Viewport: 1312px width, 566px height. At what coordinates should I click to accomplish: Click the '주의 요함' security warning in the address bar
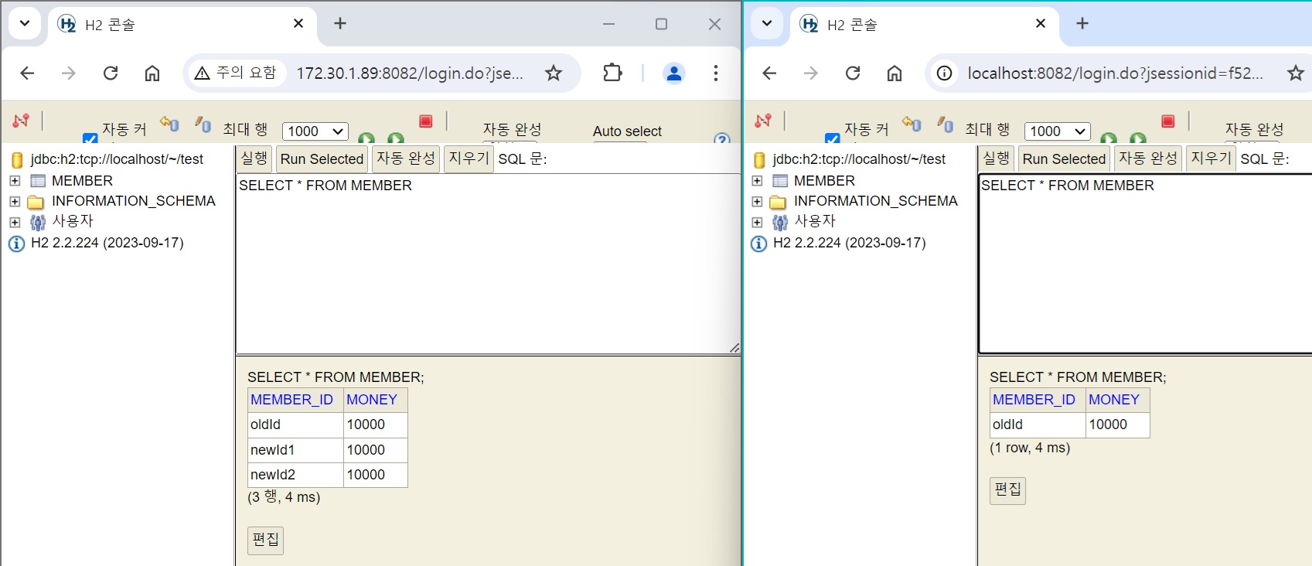(236, 73)
